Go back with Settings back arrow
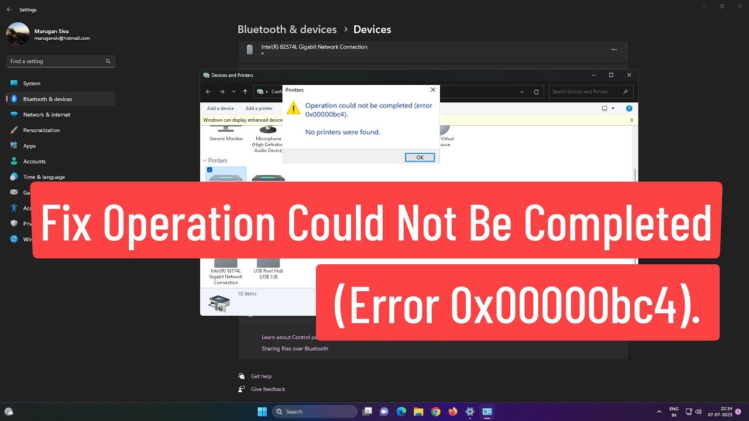The width and height of the screenshot is (749, 421). 9,10
